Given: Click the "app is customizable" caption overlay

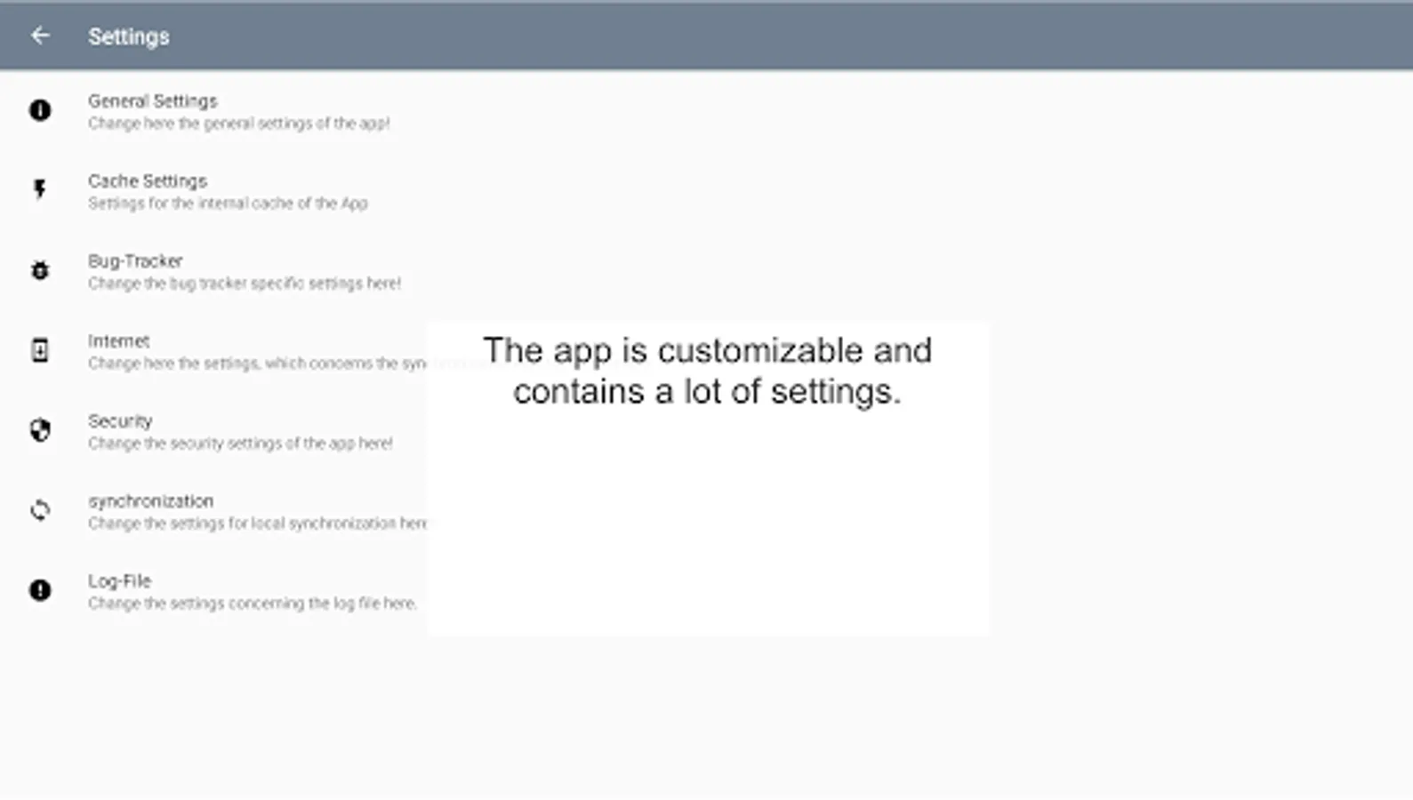Looking at the screenshot, I should [x=707, y=372].
